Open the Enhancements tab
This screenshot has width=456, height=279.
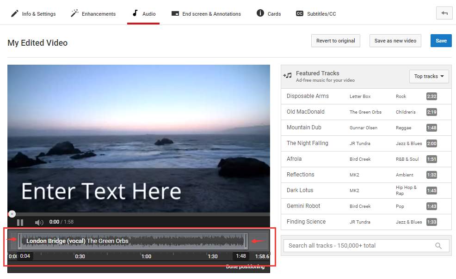pos(93,14)
